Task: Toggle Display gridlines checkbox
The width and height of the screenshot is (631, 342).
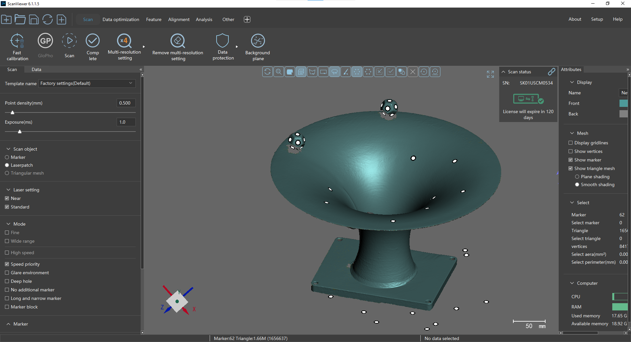Action: click(571, 143)
